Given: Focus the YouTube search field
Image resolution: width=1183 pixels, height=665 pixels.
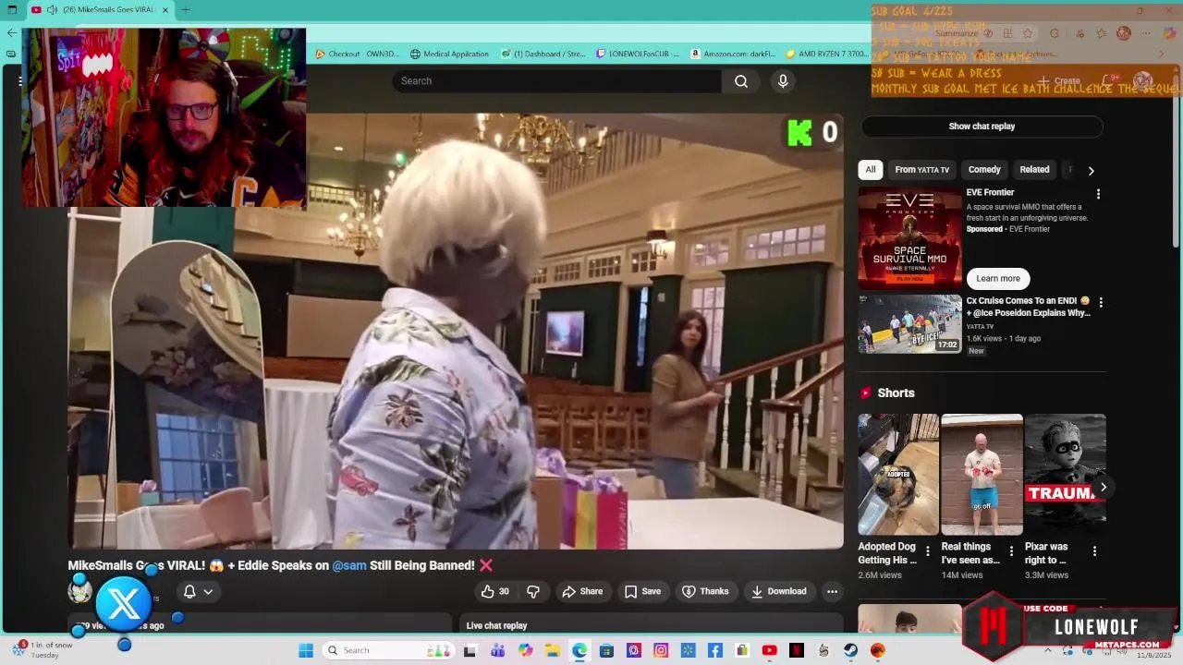Looking at the screenshot, I should coord(556,81).
